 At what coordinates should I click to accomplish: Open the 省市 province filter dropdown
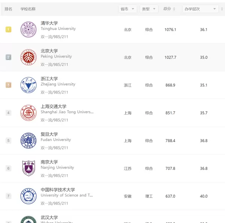pos(127,9)
